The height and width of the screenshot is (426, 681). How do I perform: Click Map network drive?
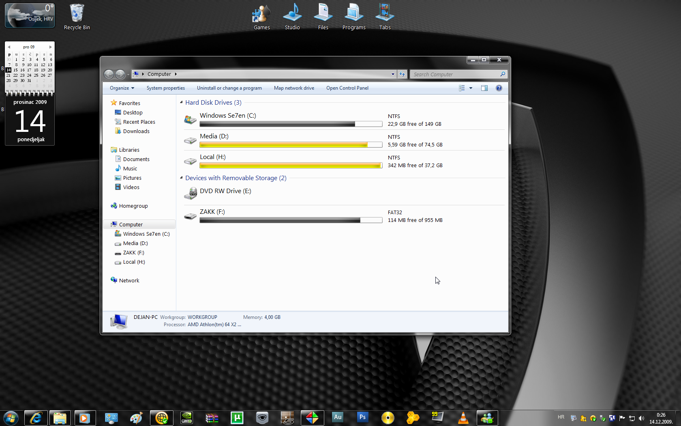click(x=294, y=88)
